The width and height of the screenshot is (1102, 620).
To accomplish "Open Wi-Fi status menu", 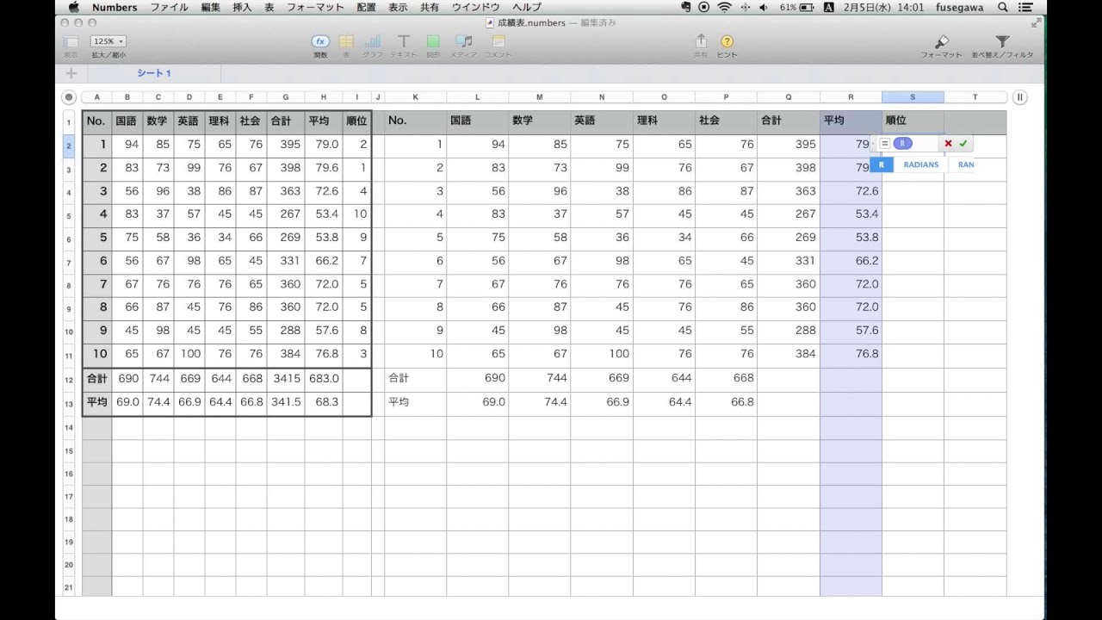I will click(x=725, y=7).
